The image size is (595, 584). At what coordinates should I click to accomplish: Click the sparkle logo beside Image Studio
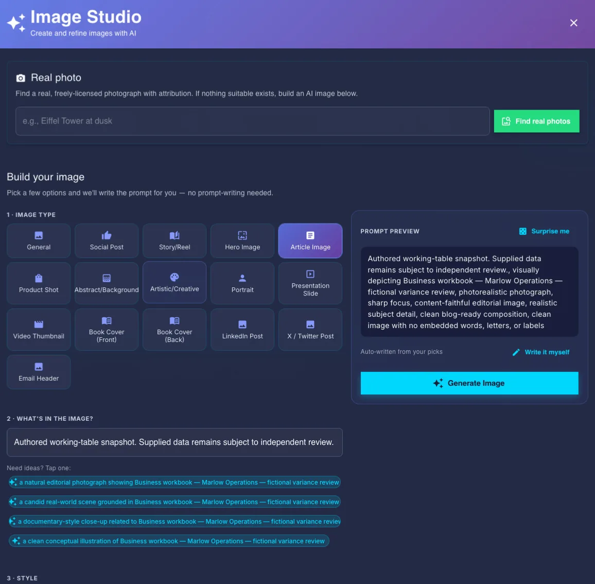[16, 23]
